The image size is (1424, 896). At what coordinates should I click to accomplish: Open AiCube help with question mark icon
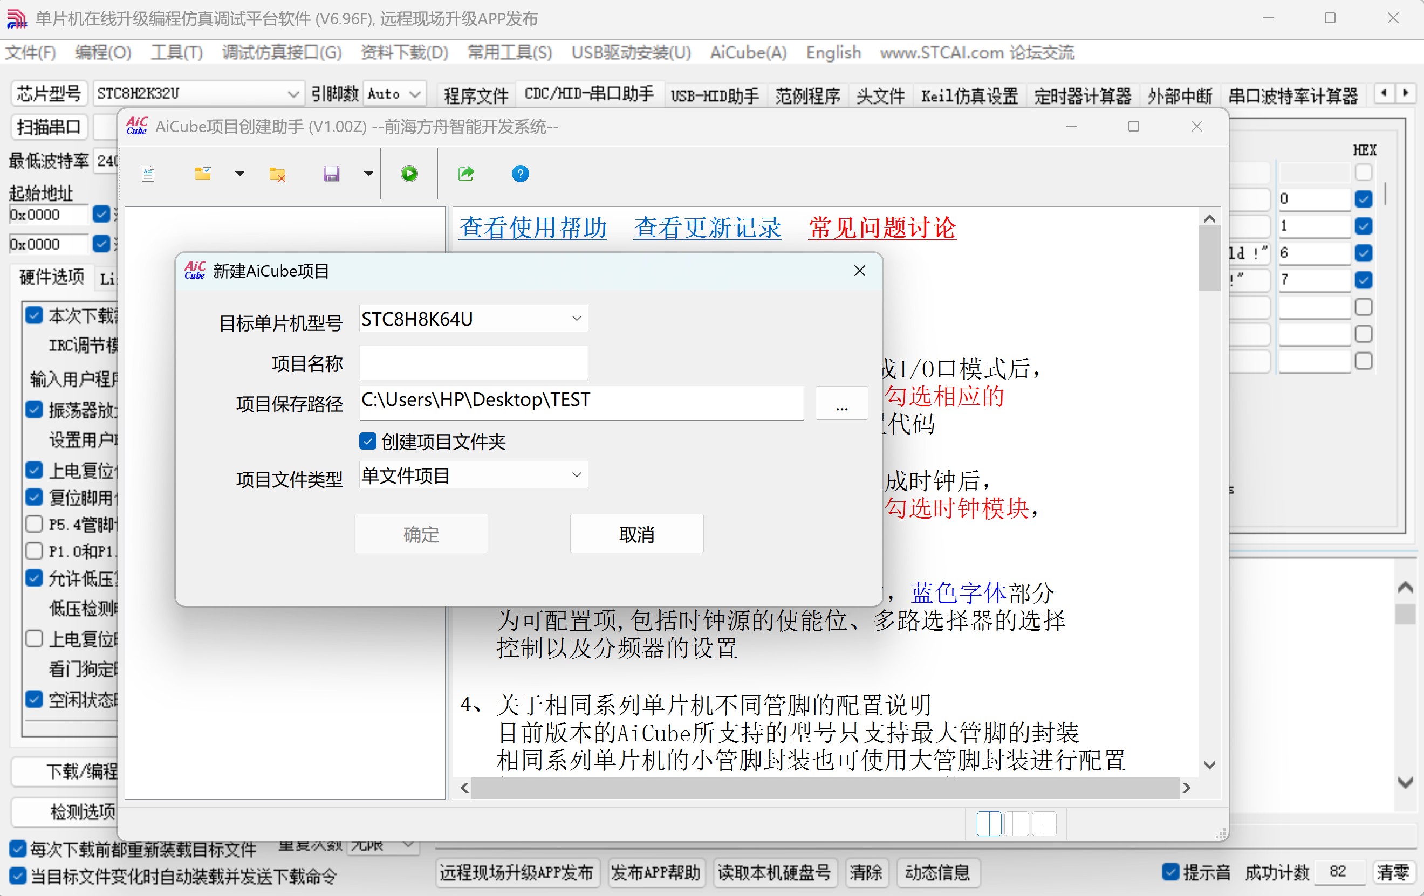(x=519, y=173)
